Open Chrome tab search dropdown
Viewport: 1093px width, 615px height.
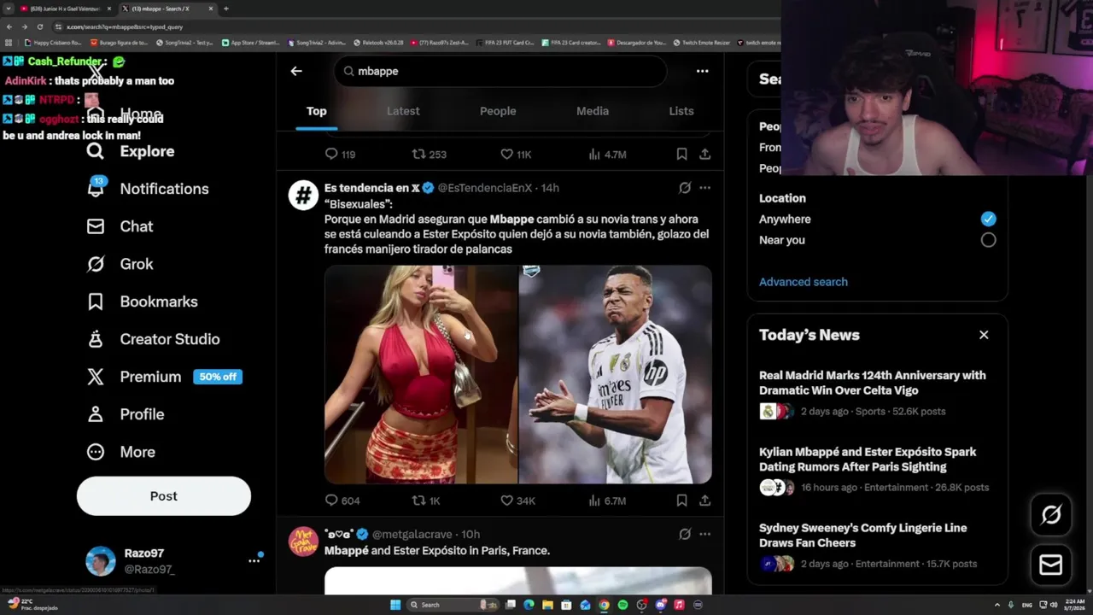[7, 9]
